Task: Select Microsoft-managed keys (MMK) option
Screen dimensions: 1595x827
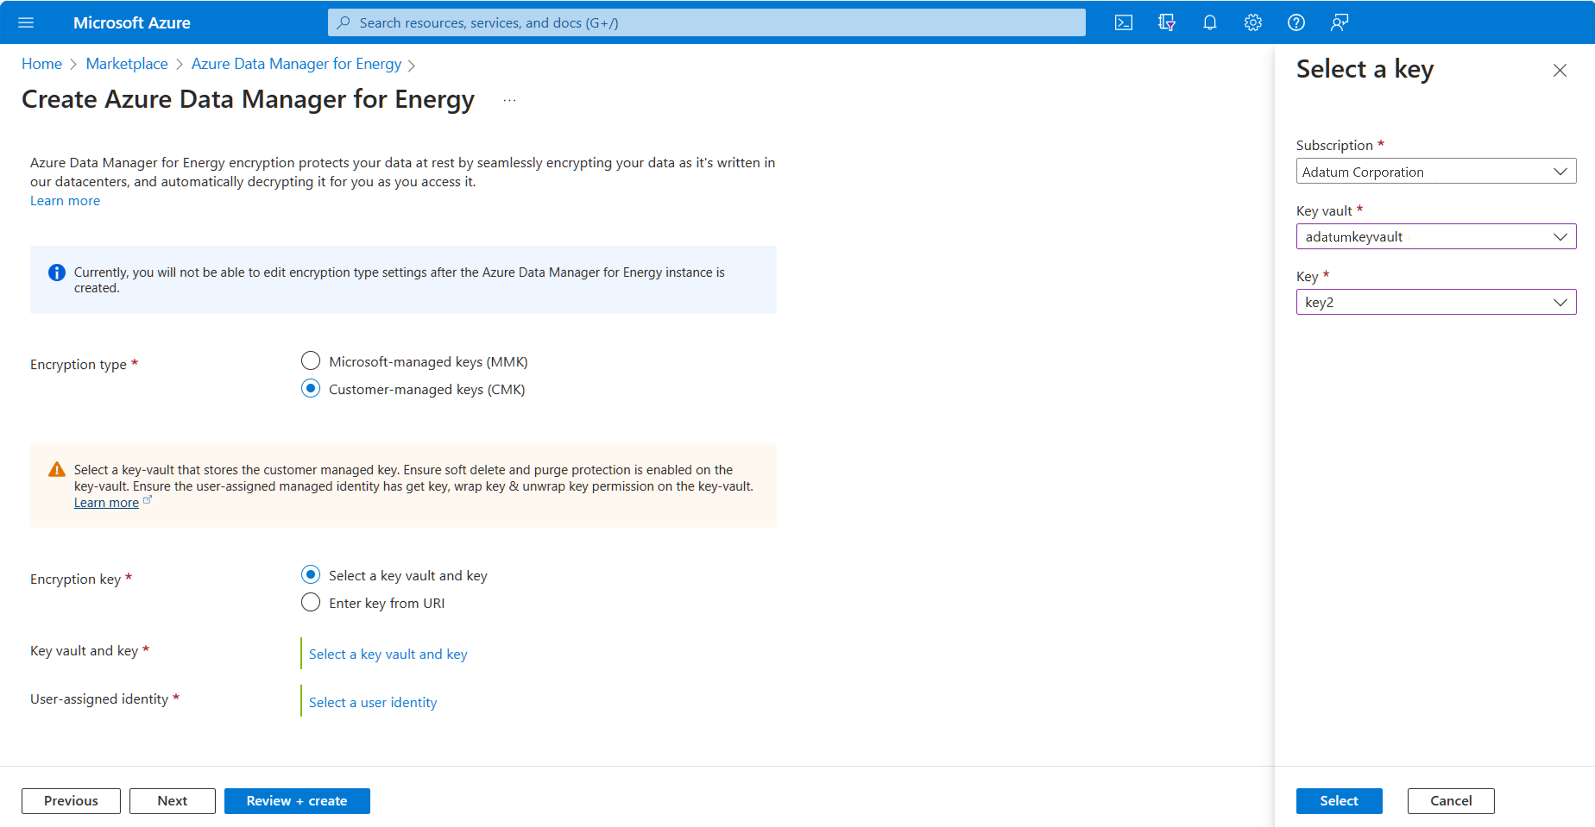Action: 310,361
